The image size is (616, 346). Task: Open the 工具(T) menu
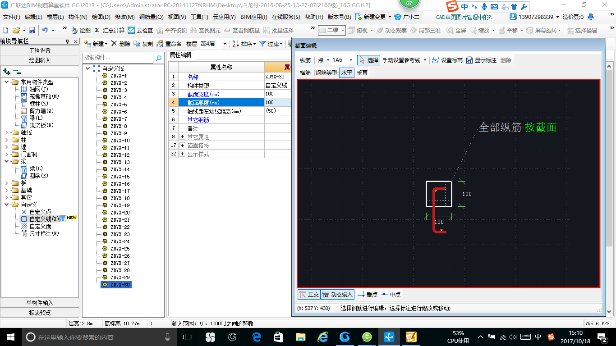199,17
